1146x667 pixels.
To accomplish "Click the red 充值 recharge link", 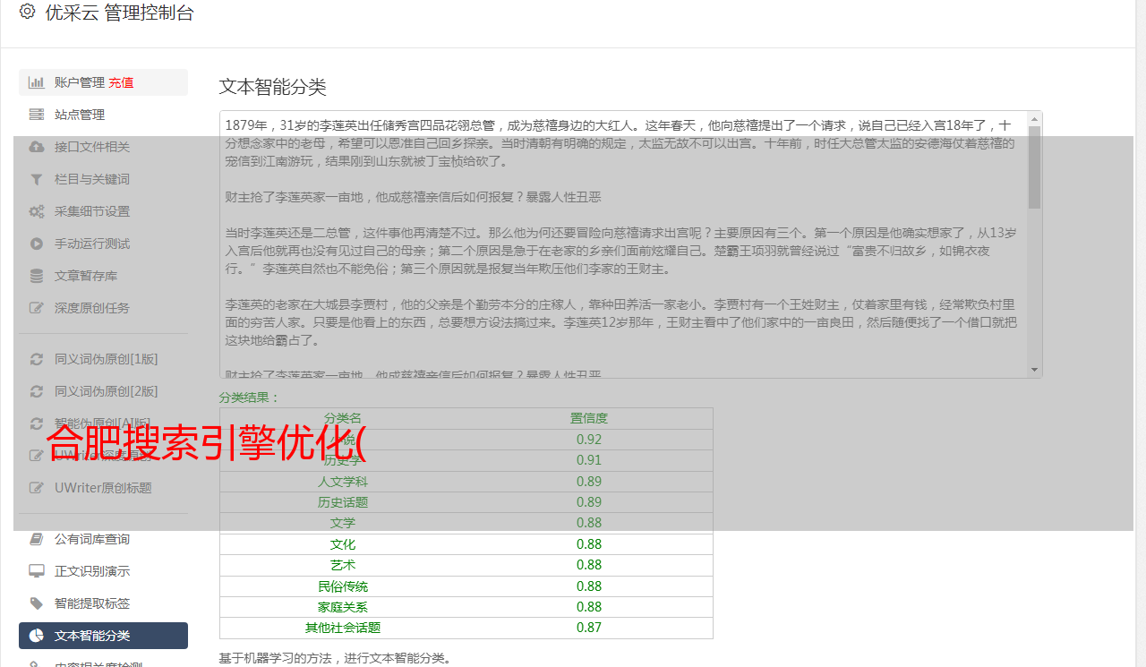I will [121, 82].
